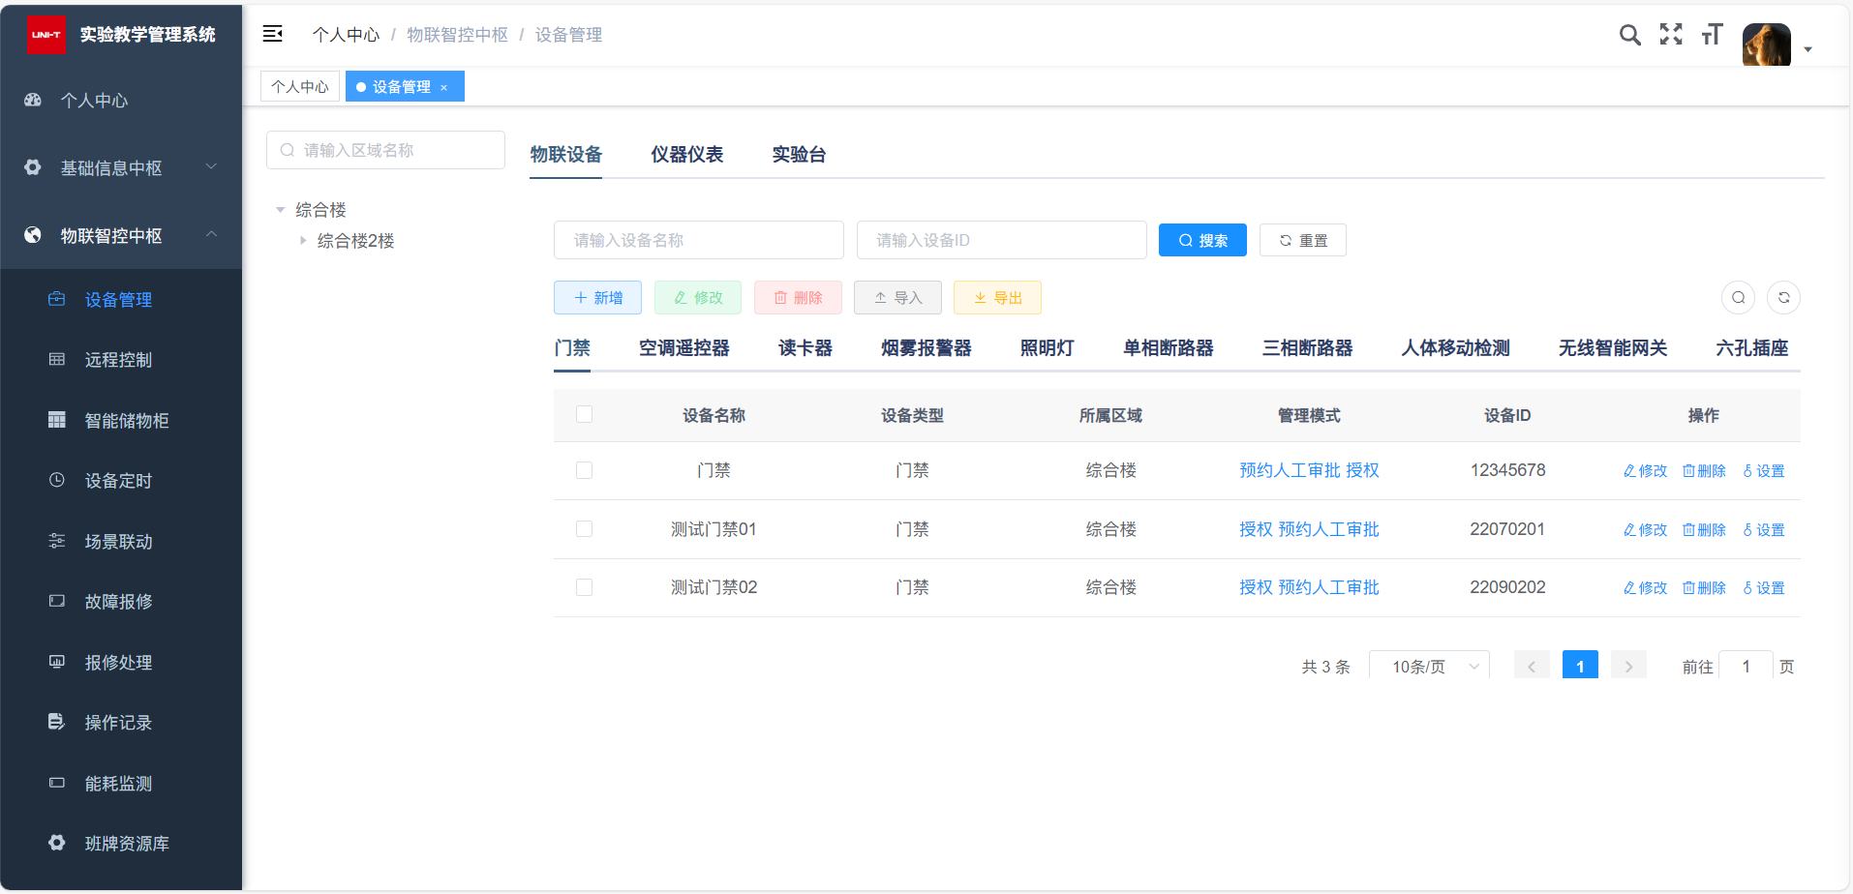The height and width of the screenshot is (894, 1853).
Task: Click the circular search toggle icon above table
Action: click(x=1738, y=298)
